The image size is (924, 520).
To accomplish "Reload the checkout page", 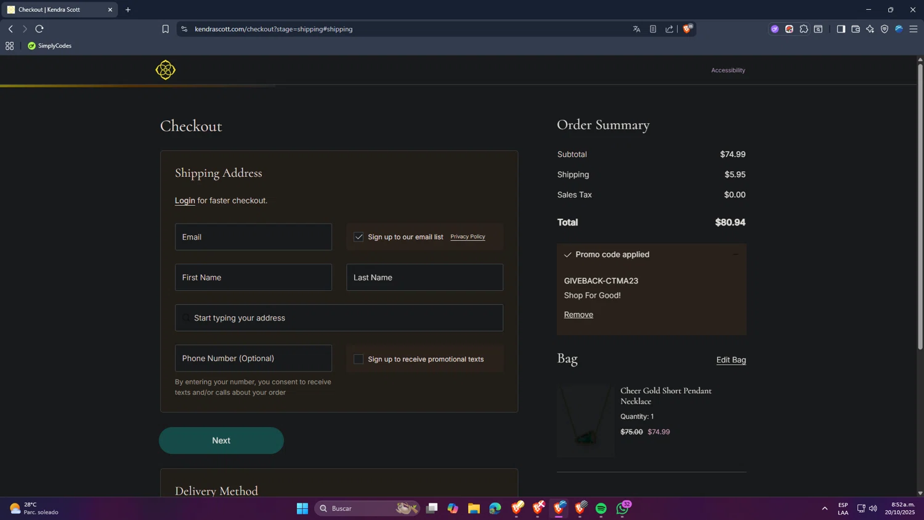I will click(x=39, y=29).
